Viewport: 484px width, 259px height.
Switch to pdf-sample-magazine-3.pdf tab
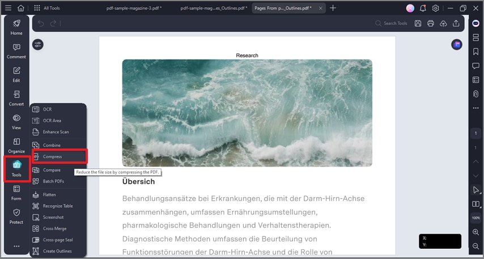134,8
